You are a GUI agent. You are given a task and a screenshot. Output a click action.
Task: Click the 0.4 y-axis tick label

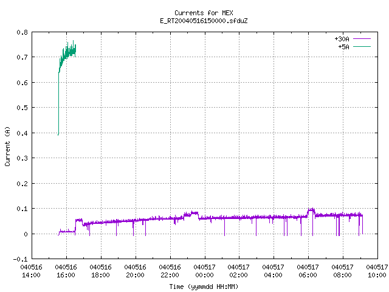tap(22, 133)
